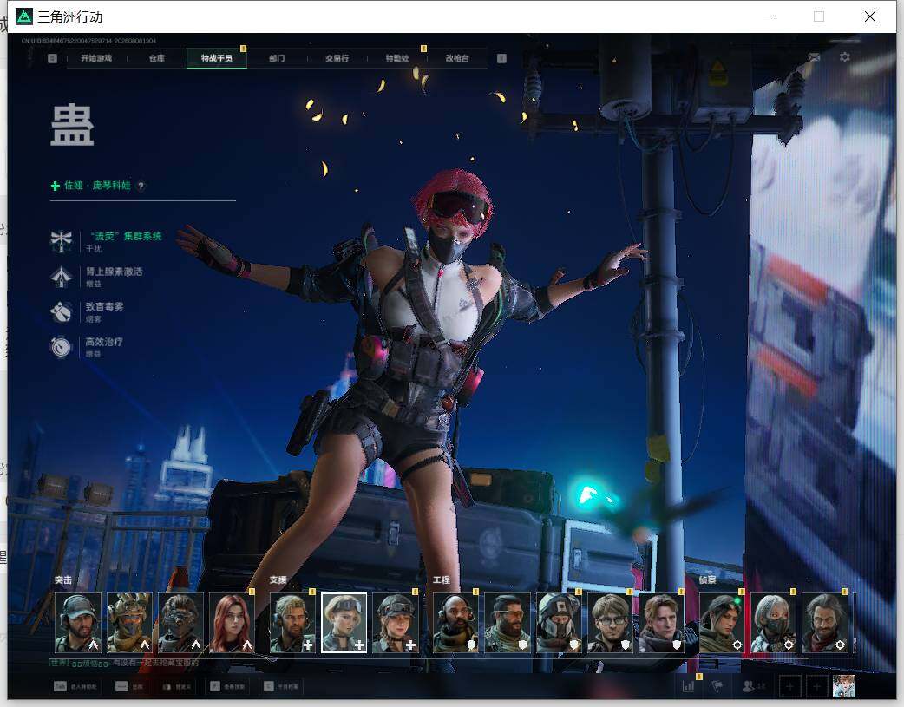Pick the 突击 operator with tan helmet and mask

coord(129,623)
